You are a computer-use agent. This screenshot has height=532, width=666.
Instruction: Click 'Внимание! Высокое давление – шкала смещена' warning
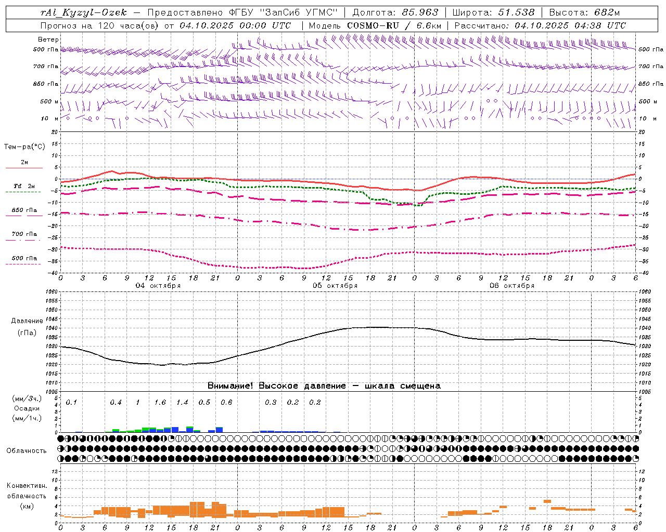324,386
